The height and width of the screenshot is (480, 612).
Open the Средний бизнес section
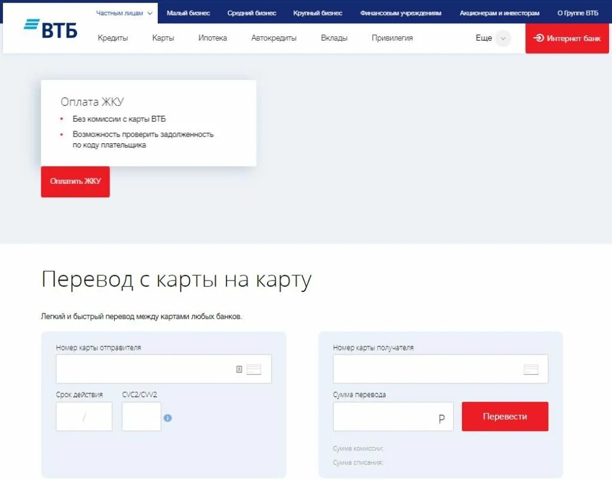pos(252,13)
